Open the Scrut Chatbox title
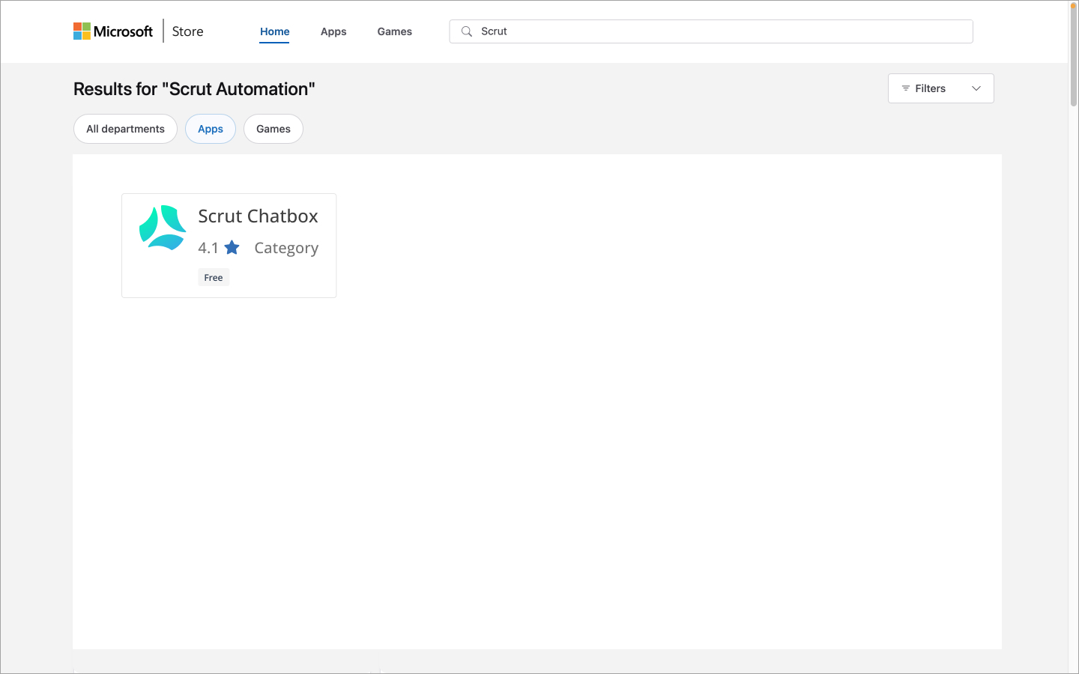The height and width of the screenshot is (674, 1079). click(258, 216)
